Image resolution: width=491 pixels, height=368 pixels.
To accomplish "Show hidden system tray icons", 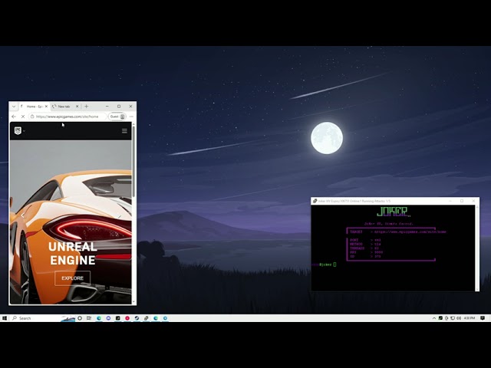I will click(434, 318).
